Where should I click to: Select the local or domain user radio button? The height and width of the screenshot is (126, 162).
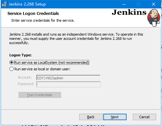click(x=11, y=69)
